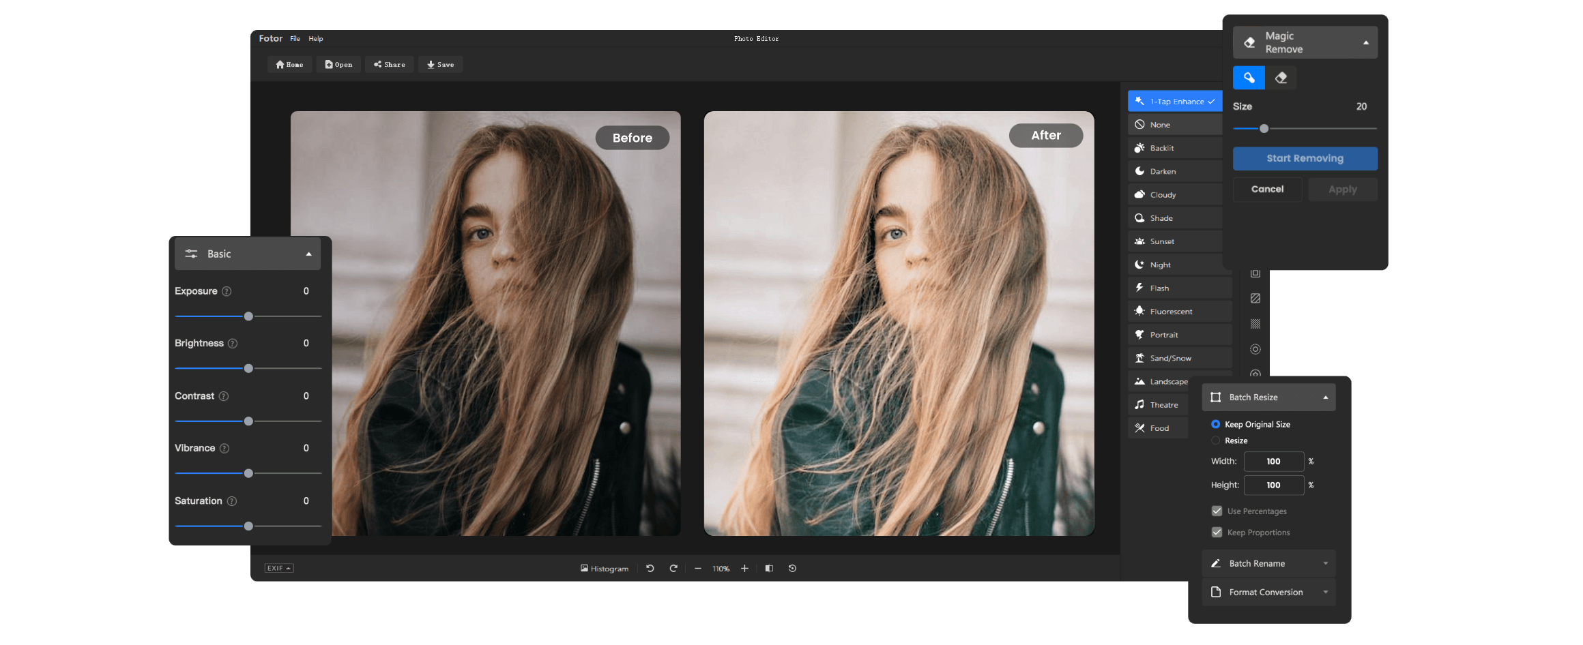The height and width of the screenshot is (645, 1583).
Task: Select the Resize radio button
Action: coord(1215,440)
